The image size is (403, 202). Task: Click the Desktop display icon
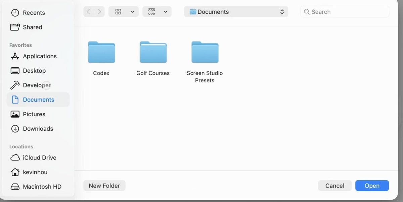pyautogui.click(x=15, y=71)
